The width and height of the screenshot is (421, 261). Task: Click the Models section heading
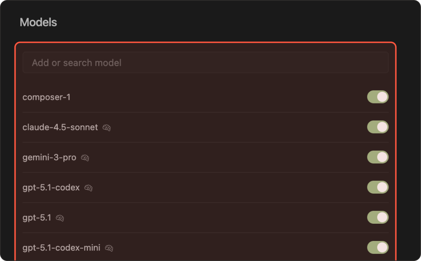click(38, 22)
